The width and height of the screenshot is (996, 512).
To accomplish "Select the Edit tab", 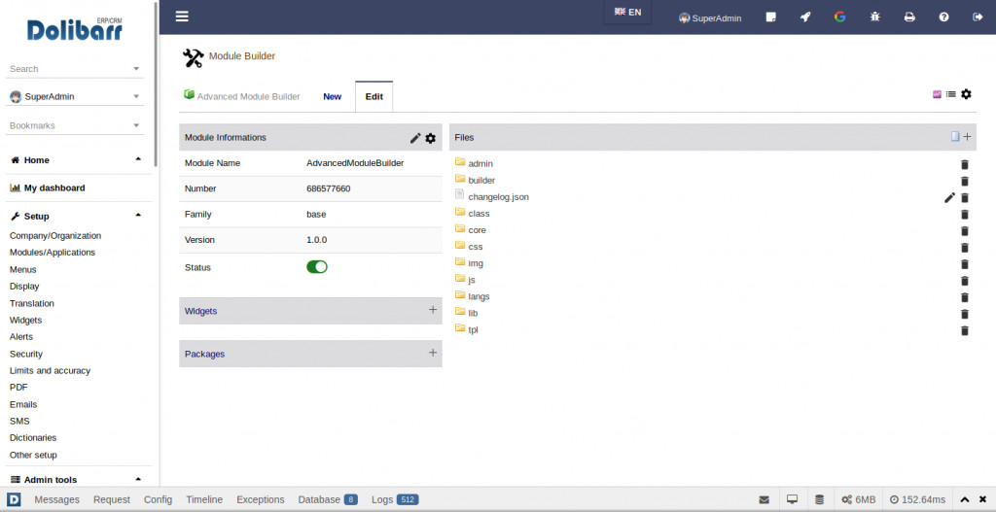I will 374,97.
